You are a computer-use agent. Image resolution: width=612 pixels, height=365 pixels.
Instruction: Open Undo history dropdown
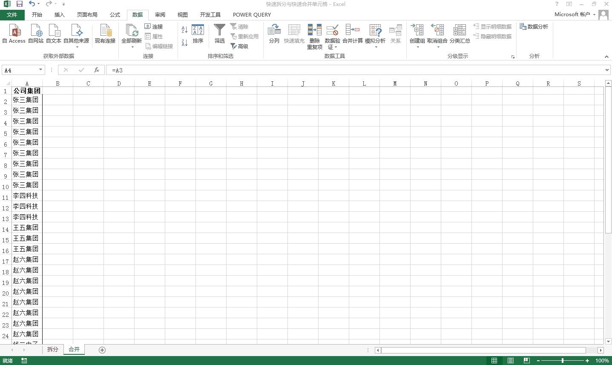click(x=38, y=4)
